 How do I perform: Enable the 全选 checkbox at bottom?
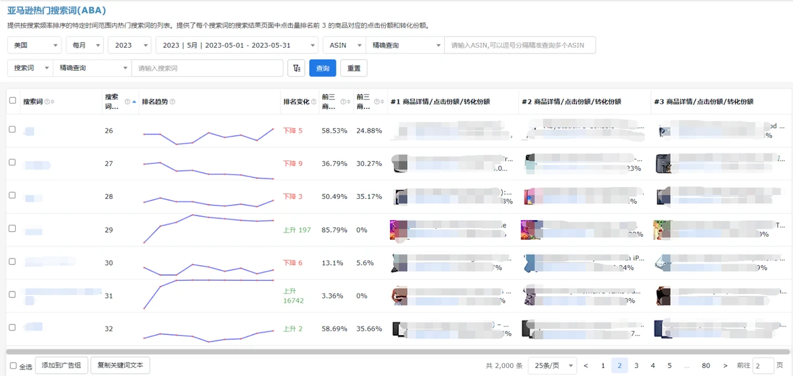13,366
